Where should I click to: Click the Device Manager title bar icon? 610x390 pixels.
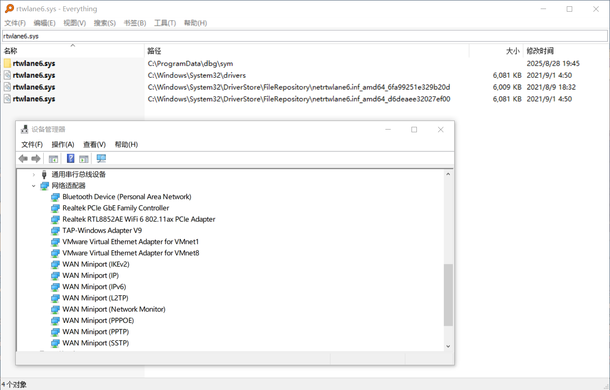tap(25, 129)
